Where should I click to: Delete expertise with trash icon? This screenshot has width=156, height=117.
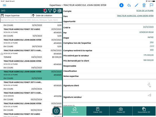point(144,5)
